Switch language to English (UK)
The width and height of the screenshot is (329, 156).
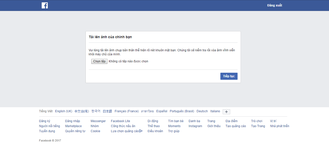64,111
